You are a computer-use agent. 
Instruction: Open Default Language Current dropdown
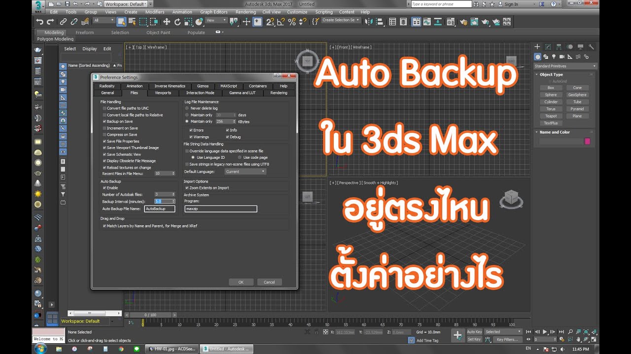coord(245,172)
